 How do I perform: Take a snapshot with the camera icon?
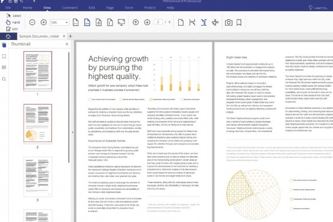[228, 23]
